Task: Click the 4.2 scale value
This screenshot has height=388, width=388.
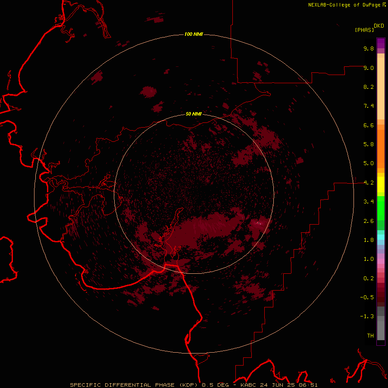Action: [x=369, y=183]
